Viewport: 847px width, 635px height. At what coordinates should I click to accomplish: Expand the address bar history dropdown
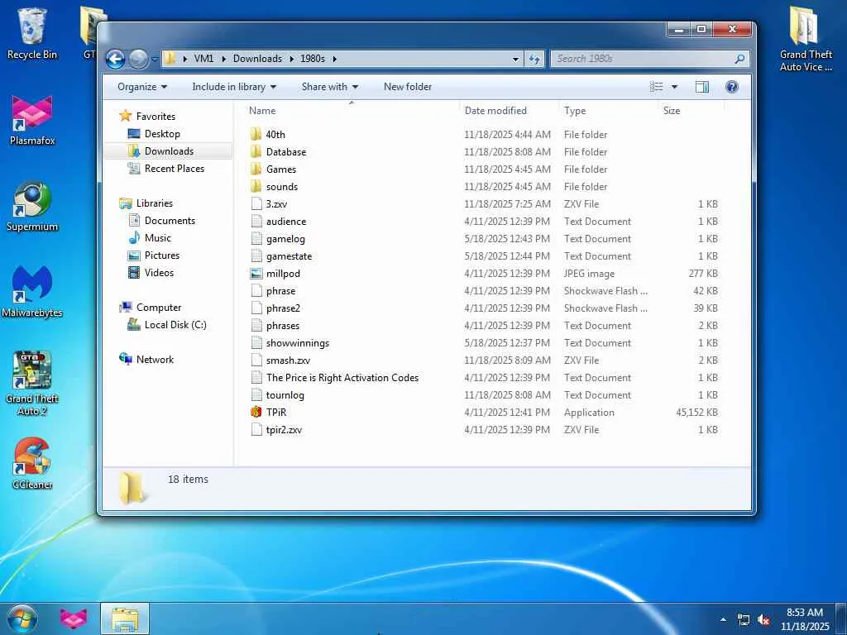click(x=516, y=59)
